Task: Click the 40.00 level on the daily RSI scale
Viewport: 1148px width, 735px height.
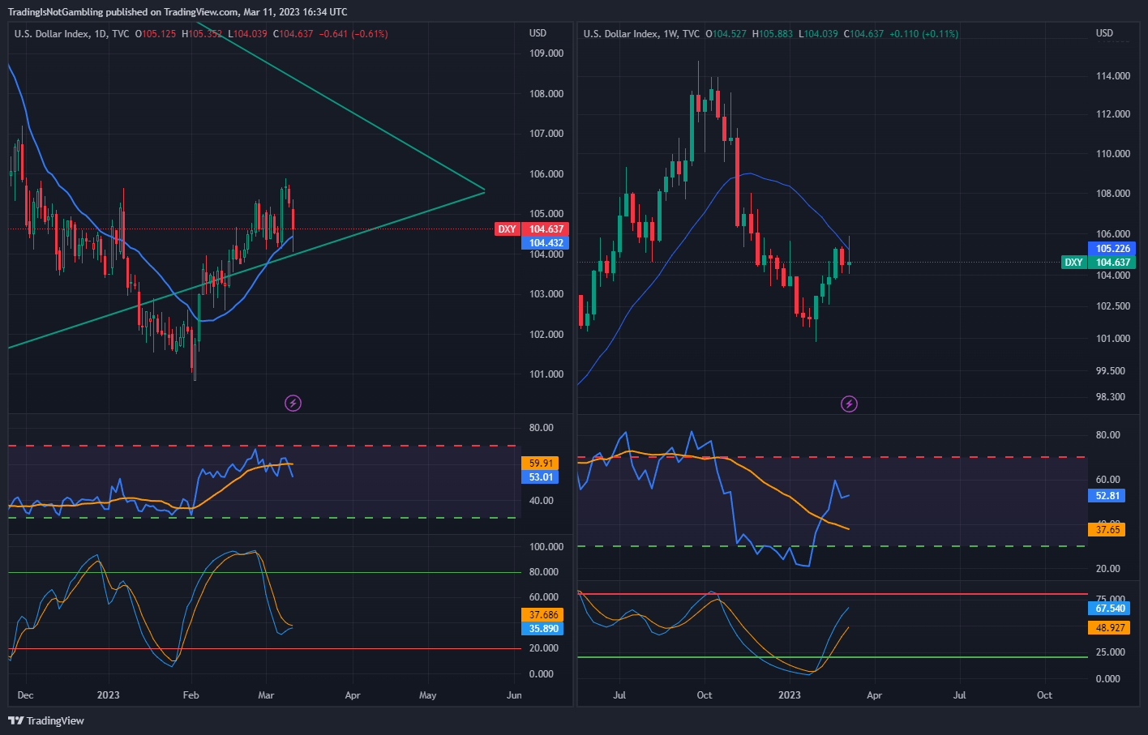Action: (x=542, y=501)
